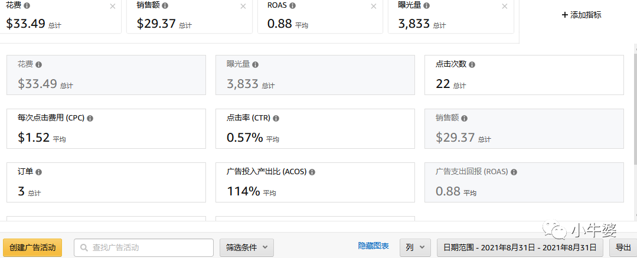
Task: Click info icon for 广告投入产出比 (ACOS)
Action: 312,172
